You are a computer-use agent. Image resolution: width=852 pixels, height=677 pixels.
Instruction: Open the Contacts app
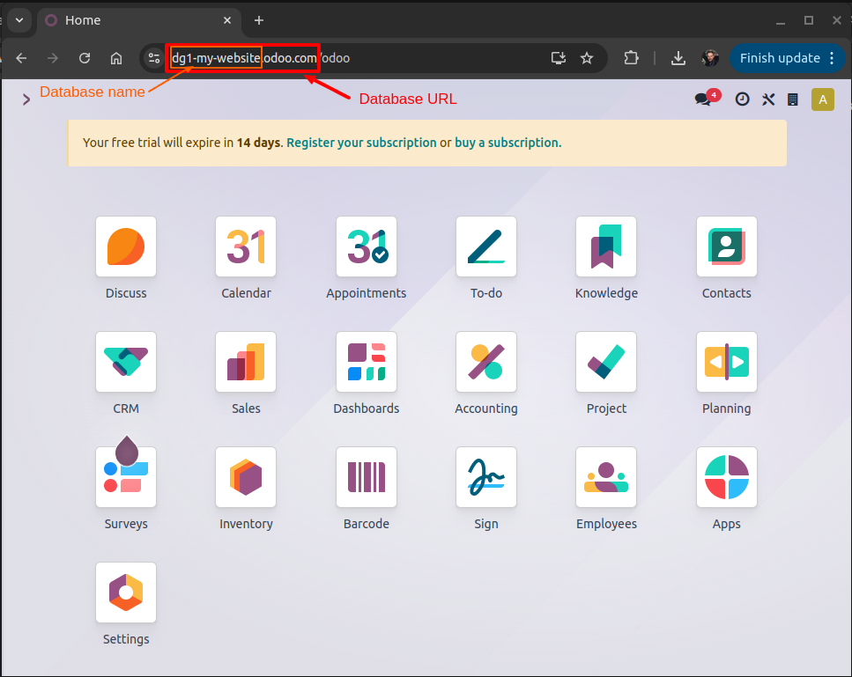click(x=727, y=247)
